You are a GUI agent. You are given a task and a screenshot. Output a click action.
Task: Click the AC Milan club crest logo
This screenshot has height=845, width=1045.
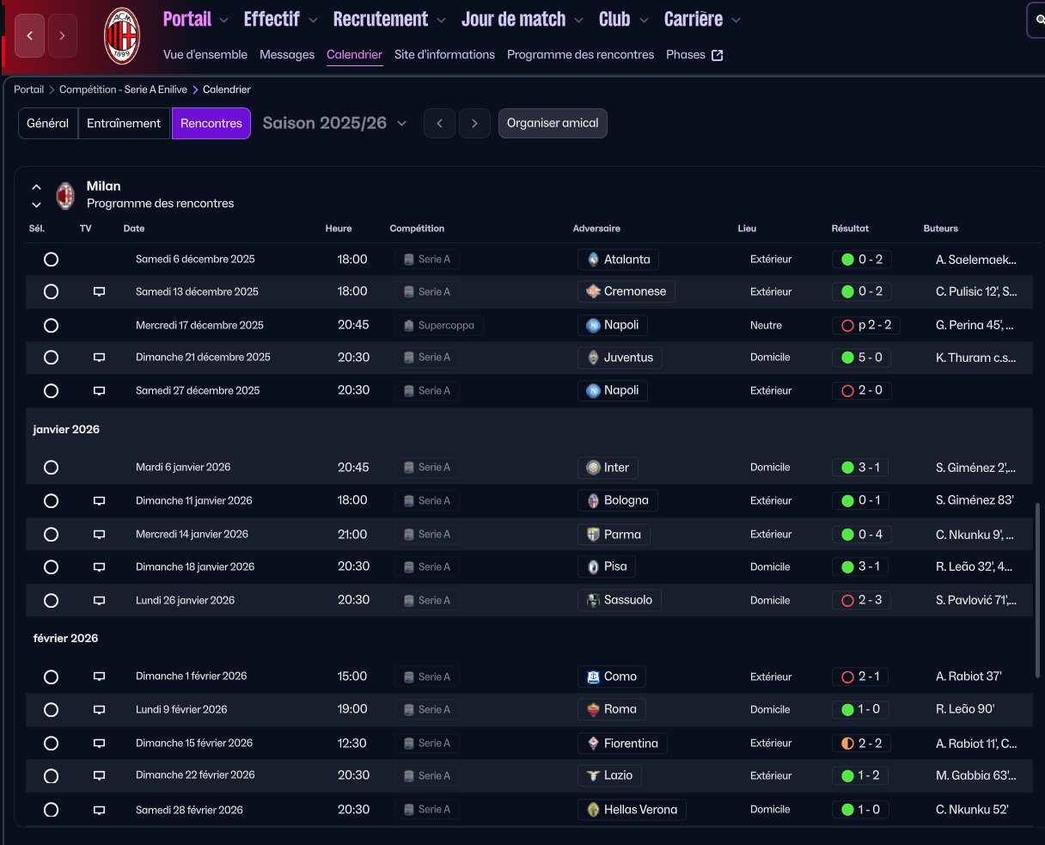[121, 35]
